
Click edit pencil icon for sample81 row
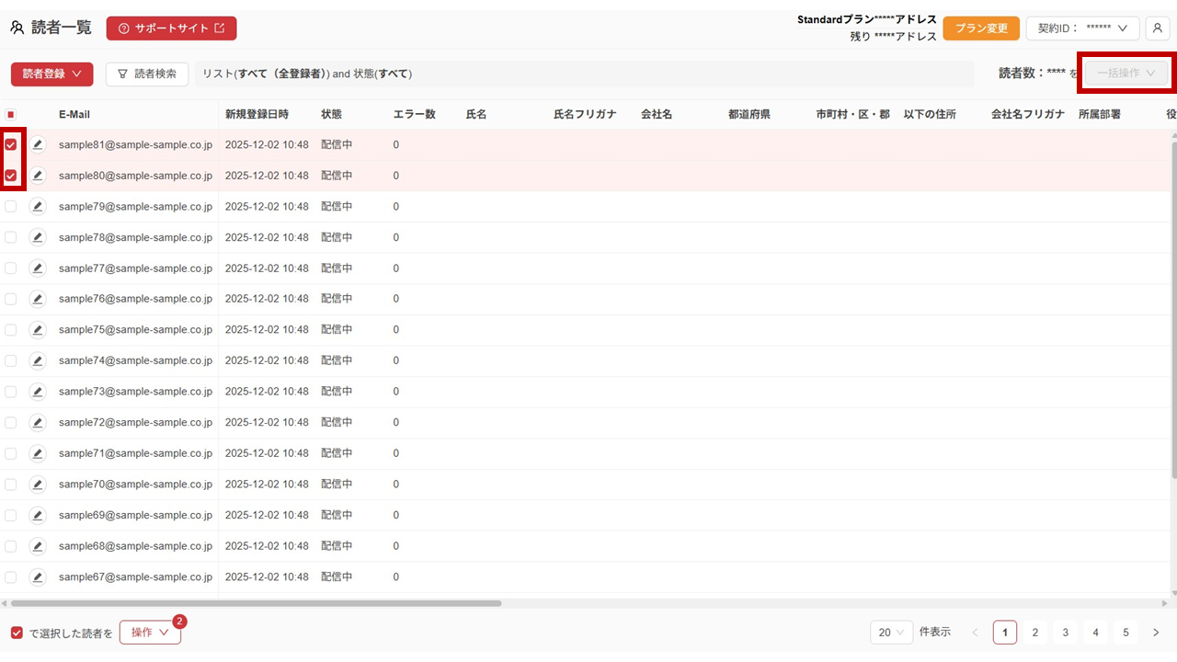38,145
